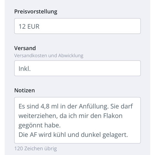Click the 120 Zeichen übrig counter

point(36,149)
